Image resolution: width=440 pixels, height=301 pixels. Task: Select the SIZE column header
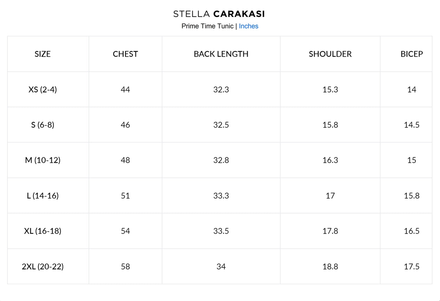[x=42, y=54]
